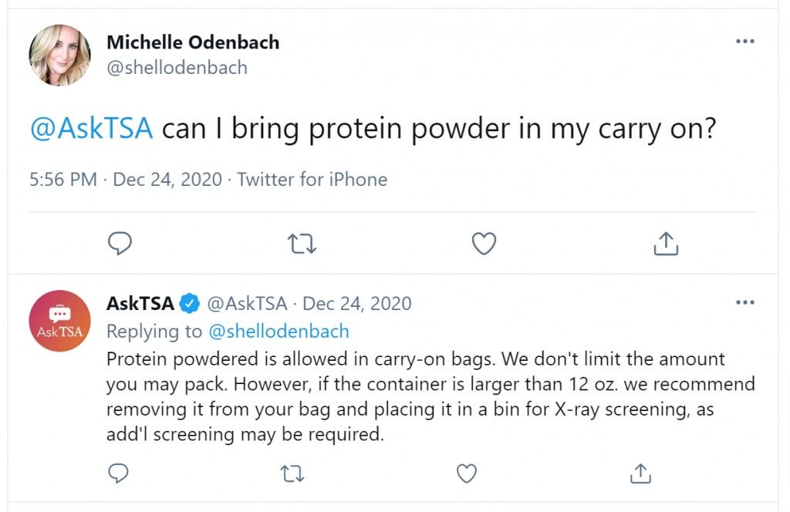Like Michelle Odenbach's tweet
This screenshot has height=512, width=790.
coord(484,244)
